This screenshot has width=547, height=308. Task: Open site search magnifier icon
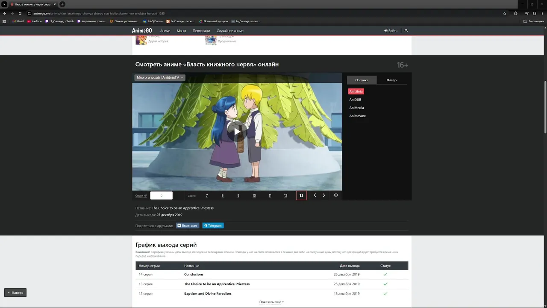(406, 31)
